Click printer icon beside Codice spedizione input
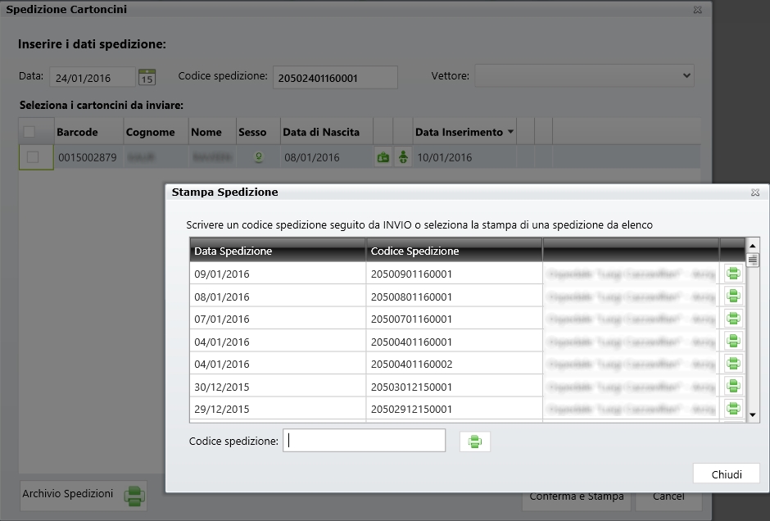 click(475, 442)
